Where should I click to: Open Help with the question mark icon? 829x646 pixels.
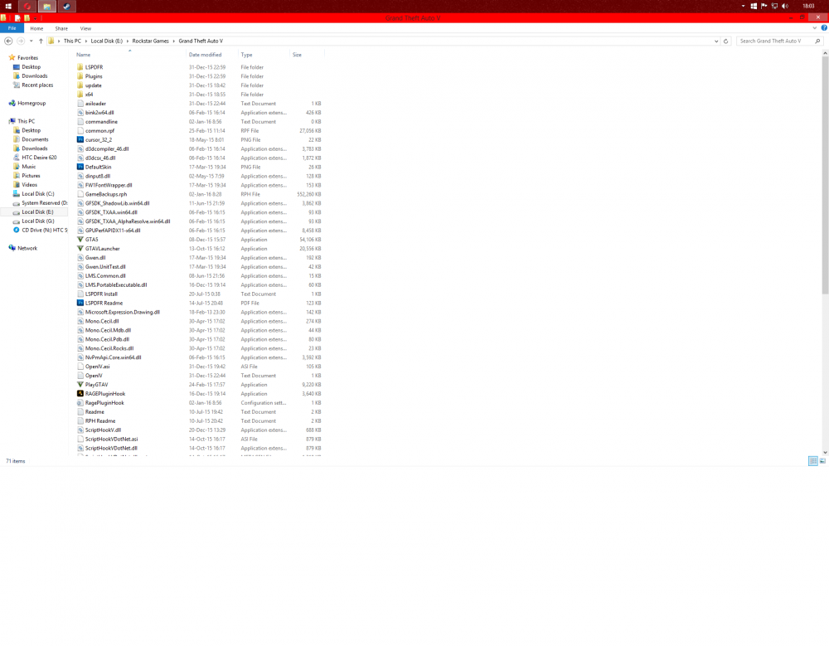pos(824,28)
